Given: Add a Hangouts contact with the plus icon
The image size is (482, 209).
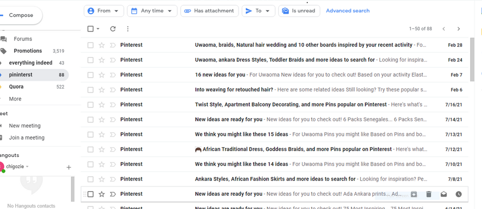Looking at the screenshot, I should 69,167.
